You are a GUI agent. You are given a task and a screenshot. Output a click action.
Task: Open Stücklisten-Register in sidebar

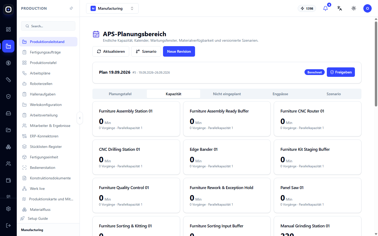[48, 147]
